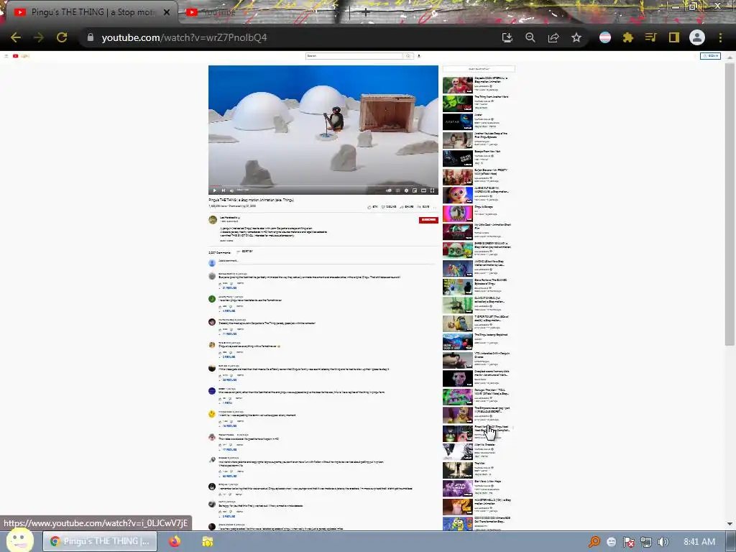The image size is (736, 552).
Task: Open the media control playlist icon
Action: (x=650, y=37)
